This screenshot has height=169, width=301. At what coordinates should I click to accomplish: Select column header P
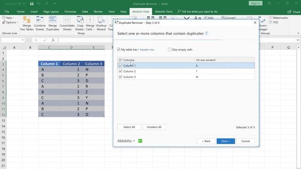point(272,47)
